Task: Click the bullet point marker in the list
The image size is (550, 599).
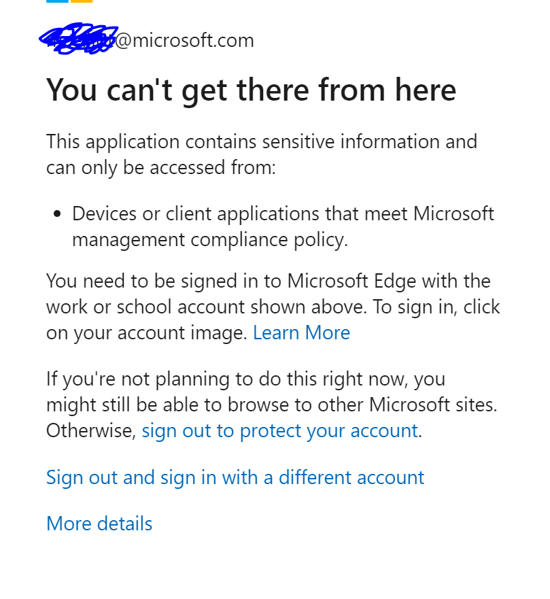Action: pos(57,213)
